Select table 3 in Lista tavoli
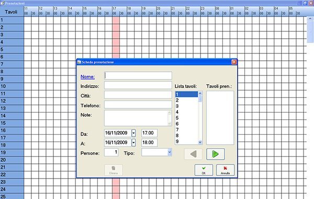 [187, 106]
